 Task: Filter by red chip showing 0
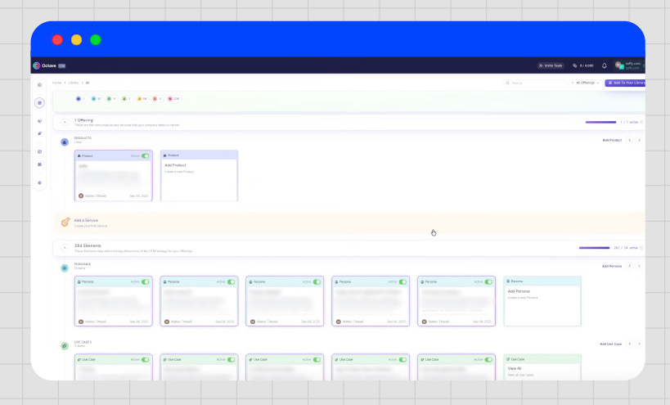tap(157, 99)
